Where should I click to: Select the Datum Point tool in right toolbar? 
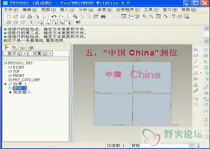[196, 73]
